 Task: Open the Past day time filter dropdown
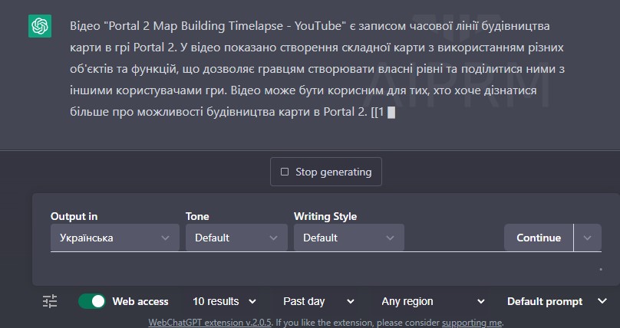[318, 301]
